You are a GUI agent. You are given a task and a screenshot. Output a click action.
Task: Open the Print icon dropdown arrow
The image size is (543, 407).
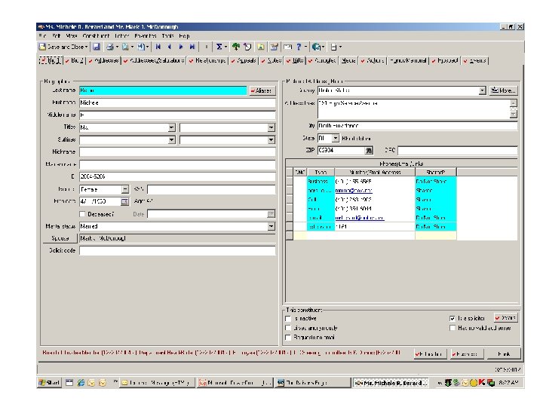117,47
